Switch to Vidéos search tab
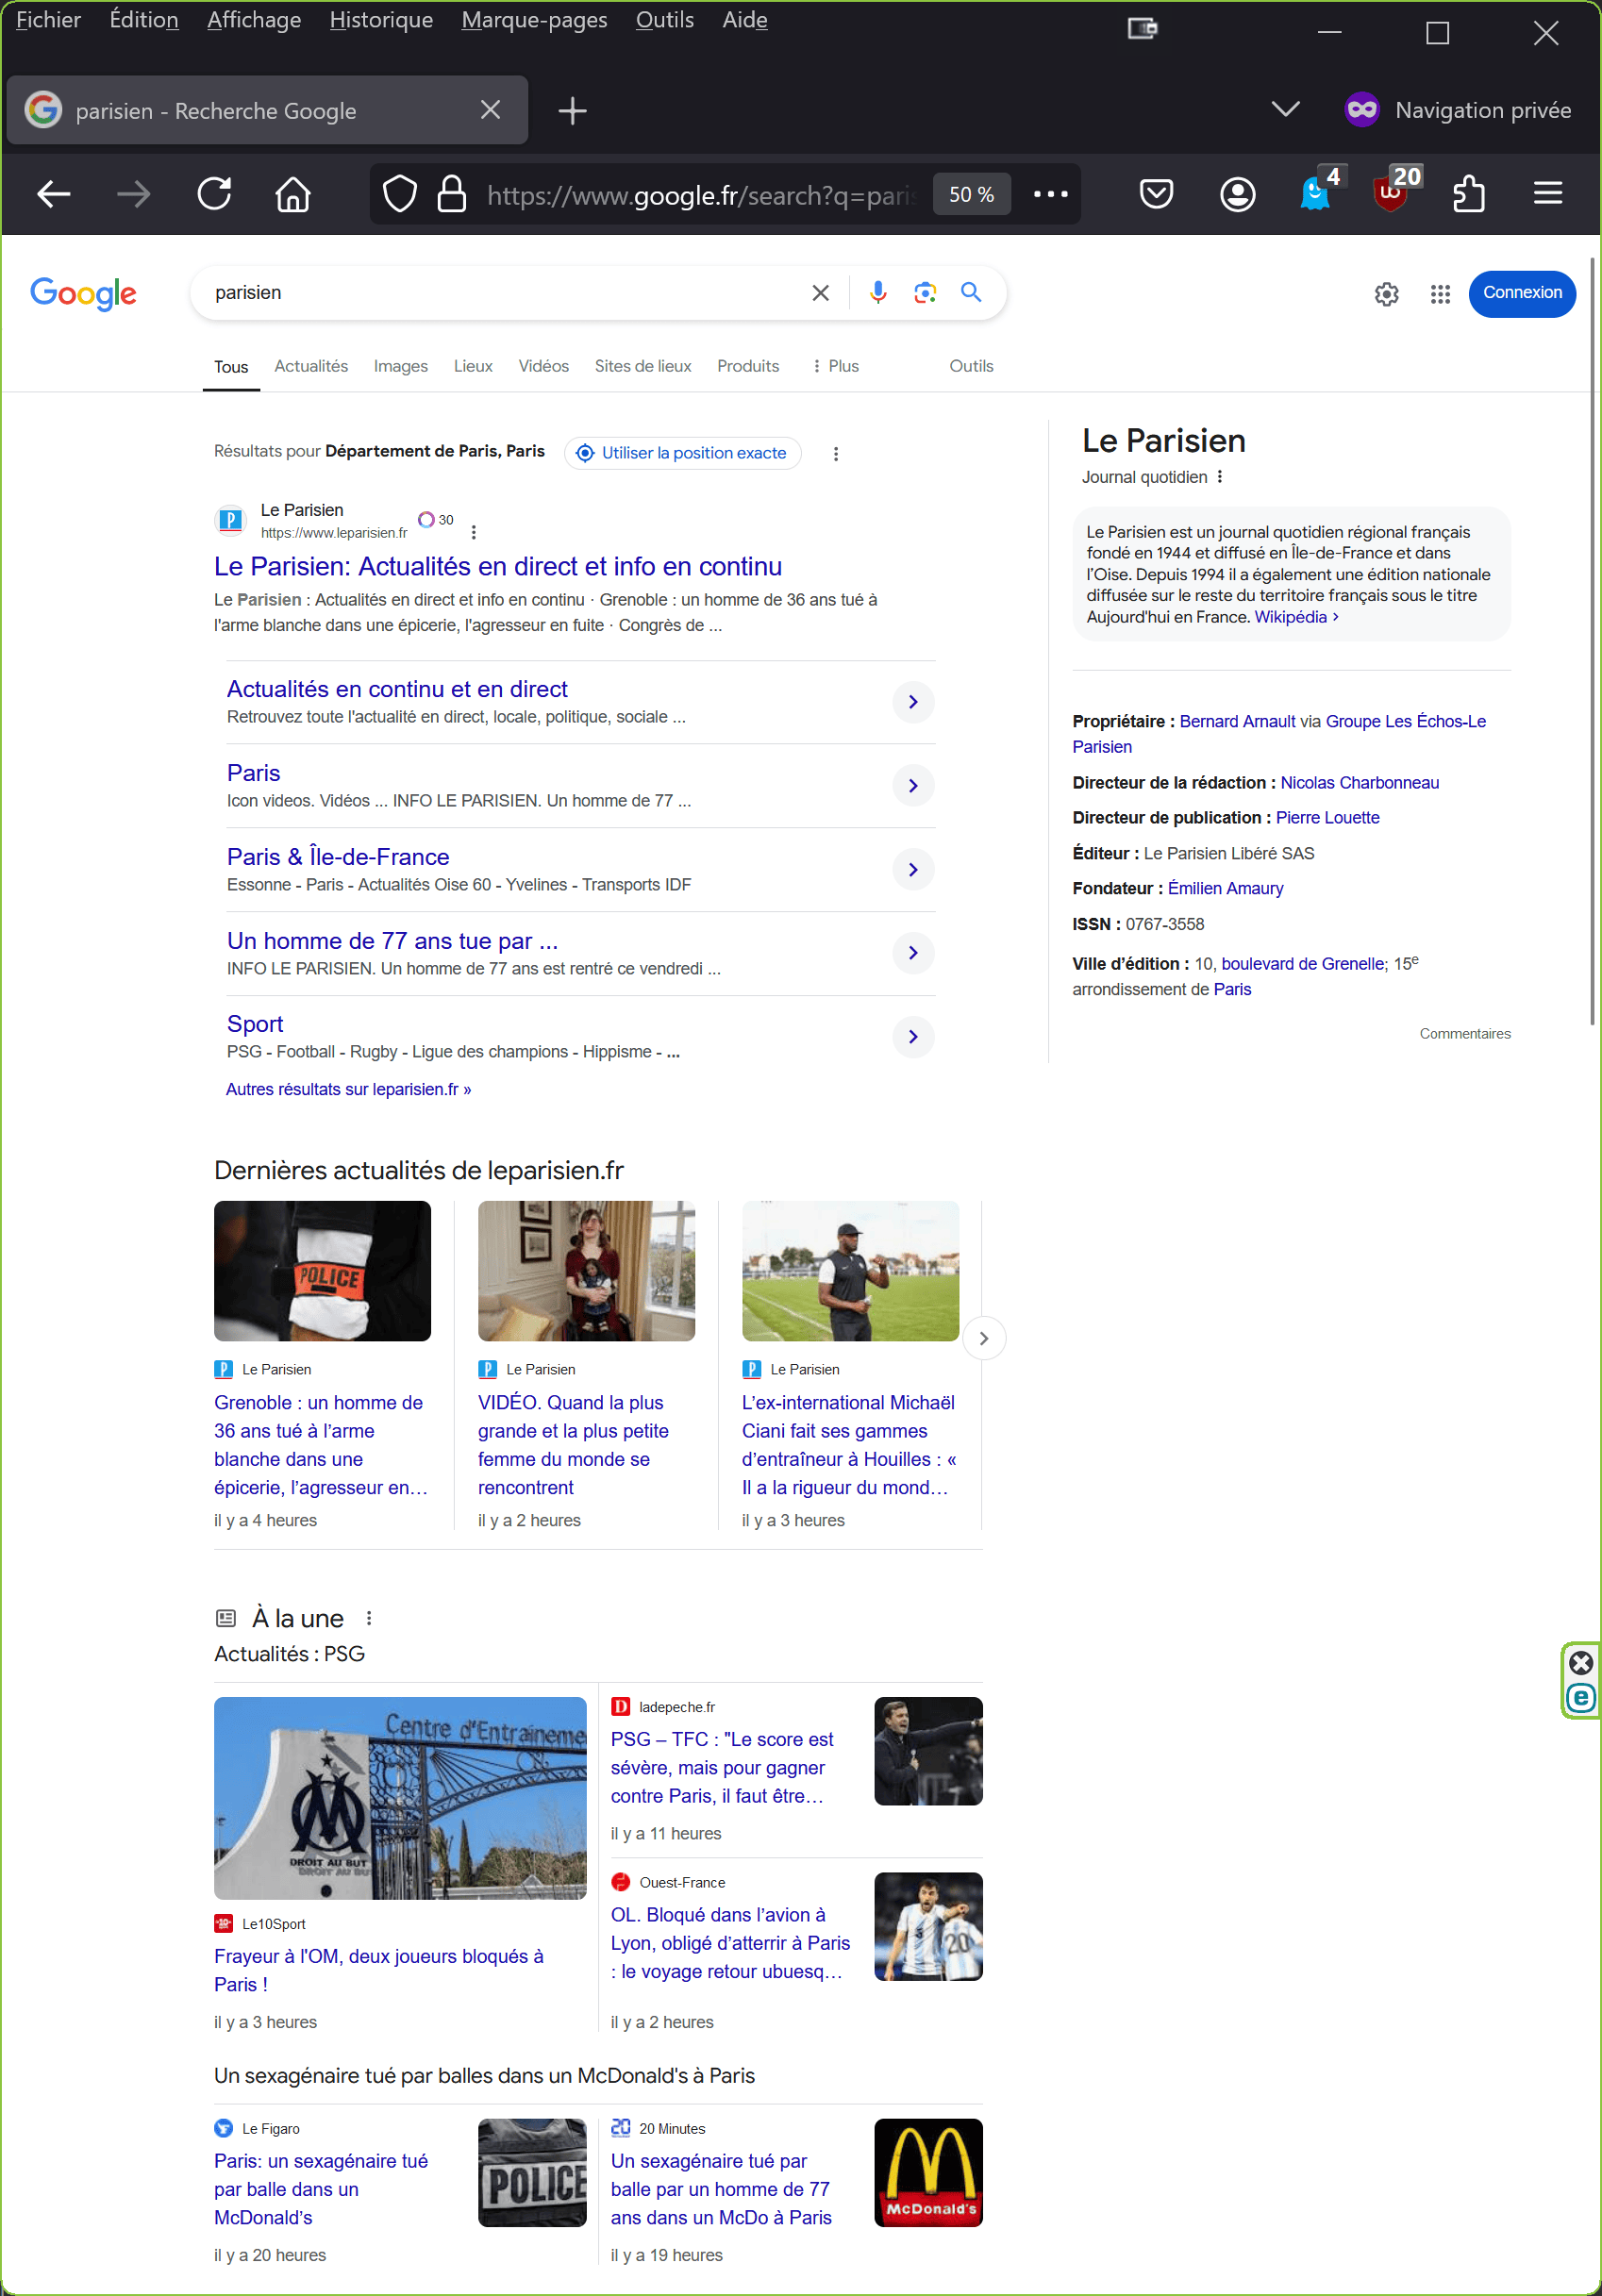 click(544, 366)
